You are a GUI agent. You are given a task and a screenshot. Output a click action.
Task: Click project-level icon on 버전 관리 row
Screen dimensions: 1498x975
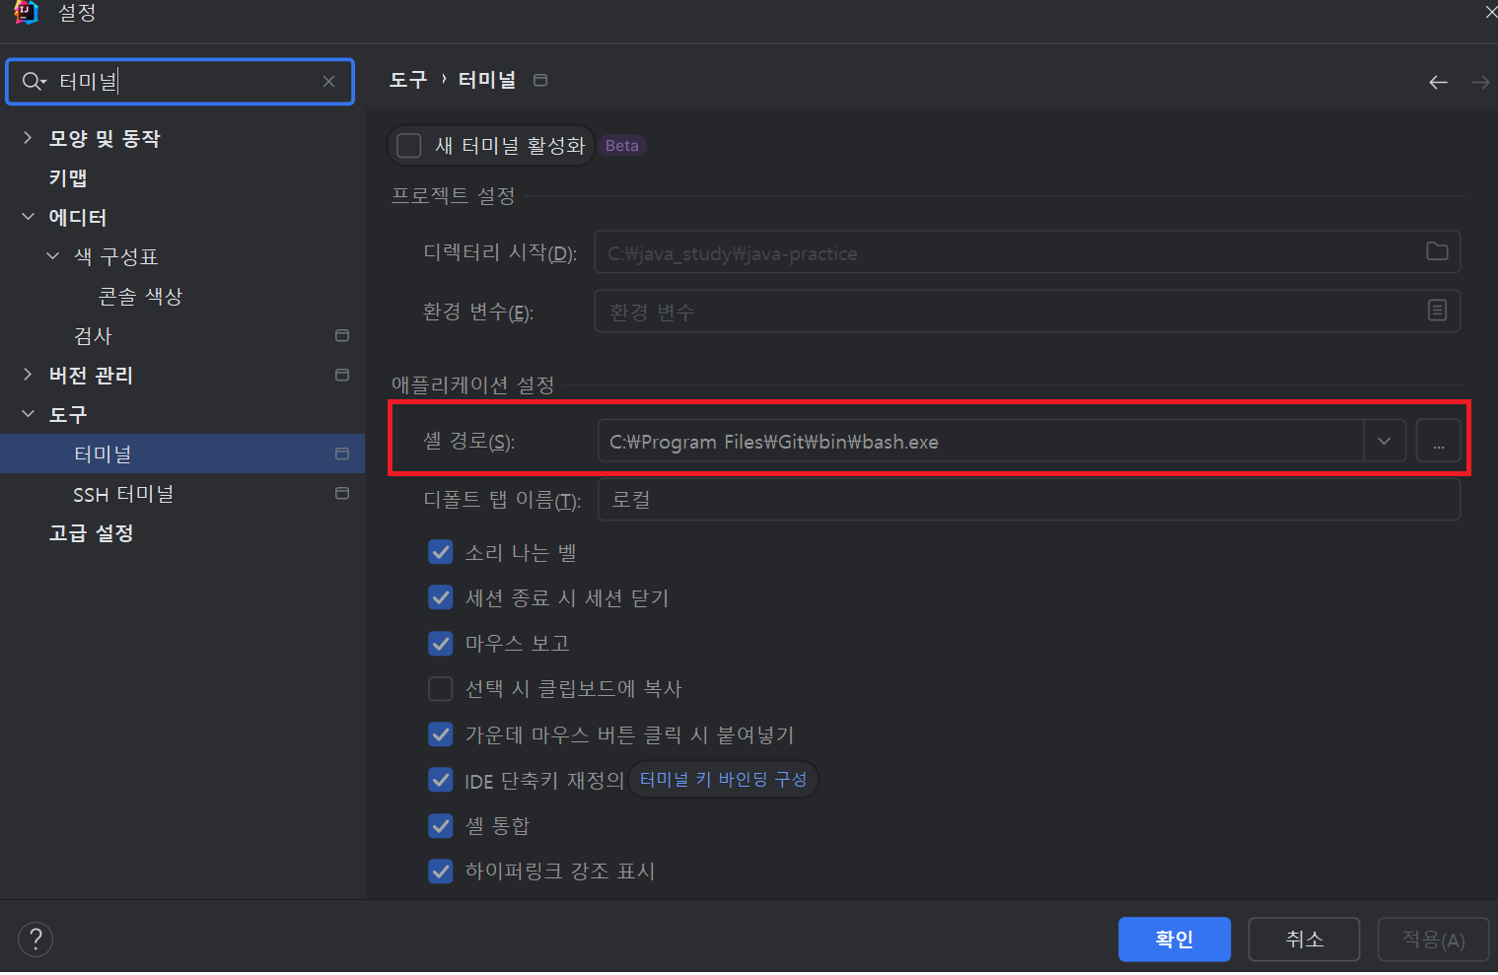[342, 375]
